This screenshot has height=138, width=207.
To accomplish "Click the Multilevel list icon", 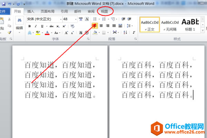I will coord(113,19).
